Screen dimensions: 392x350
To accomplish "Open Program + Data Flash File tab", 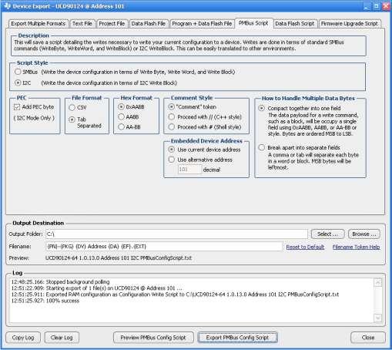I will click(x=202, y=24).
